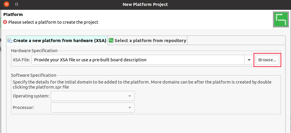Switch to Create a new platform from hardware tab

57,40
